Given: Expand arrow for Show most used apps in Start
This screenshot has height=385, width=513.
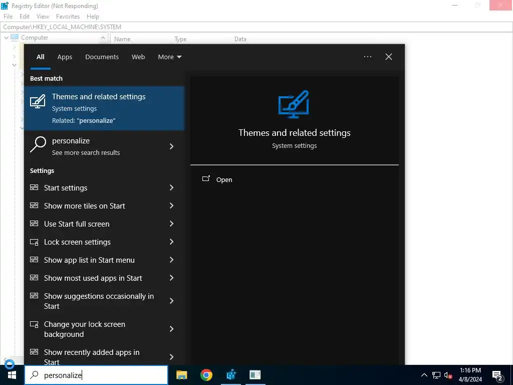Looking at the screenshot, I should tap(171, 278).
